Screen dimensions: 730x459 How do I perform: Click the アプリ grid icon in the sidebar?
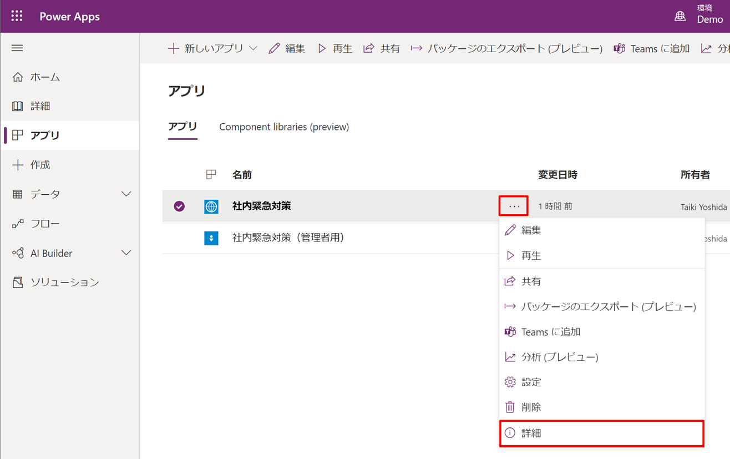(x=18, y=135)
